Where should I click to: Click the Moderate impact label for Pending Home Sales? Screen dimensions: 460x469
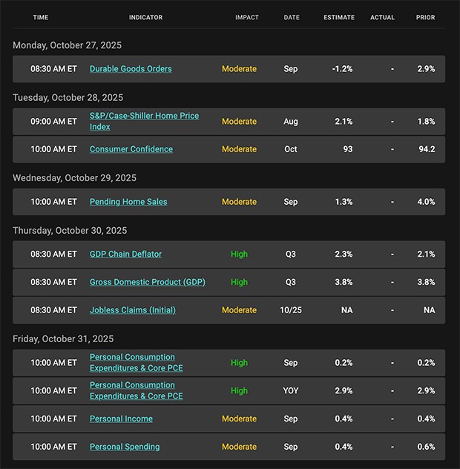[239, 202]
